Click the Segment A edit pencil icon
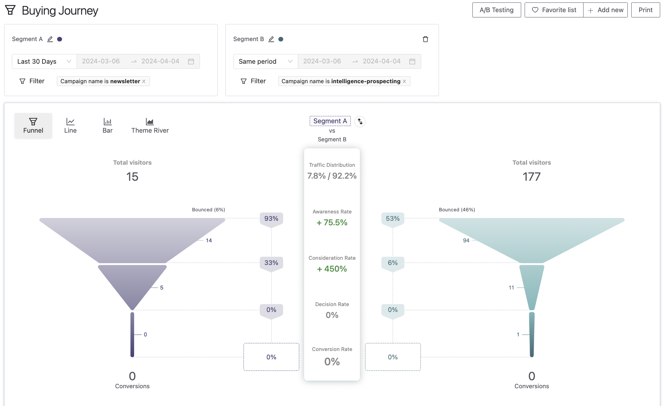Image resolution: width=664 pixels, height=406 pixels. click(x=50, y=39)
